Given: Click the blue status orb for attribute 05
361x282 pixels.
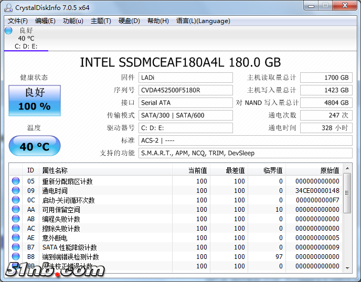Looking at the screenshot, I should coord(16,181).
